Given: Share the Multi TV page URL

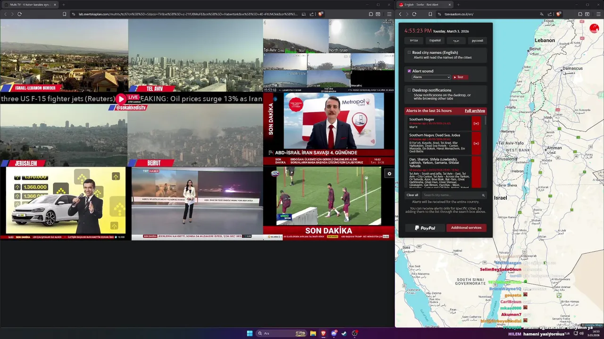Looking at the screenshot, I should tap(311, 14).
